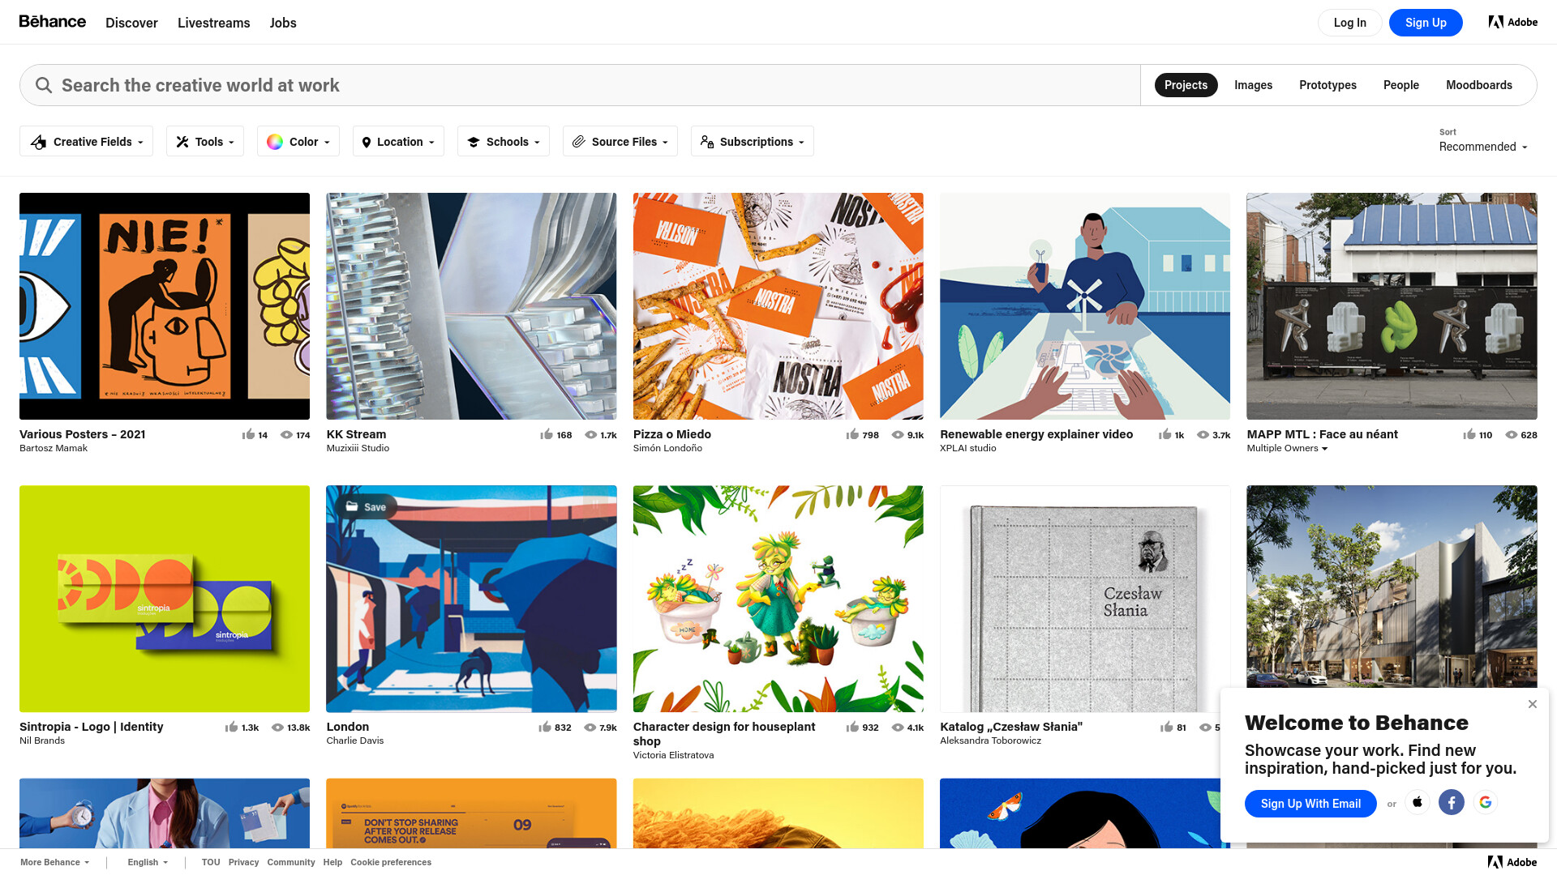Viewport: 1557px width, 875px height.
Task: Expand the Creative Fields filter
Action: click(87, 142)
